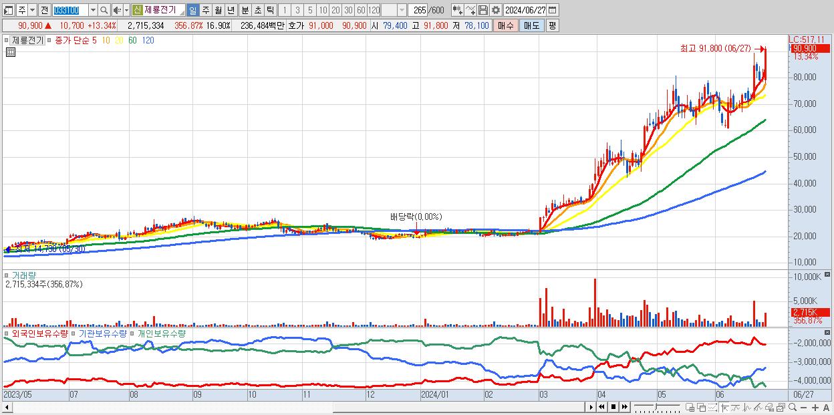The image size is (834, 415).
Task: Switch to 초 second chart period
Action: [257, 10]
